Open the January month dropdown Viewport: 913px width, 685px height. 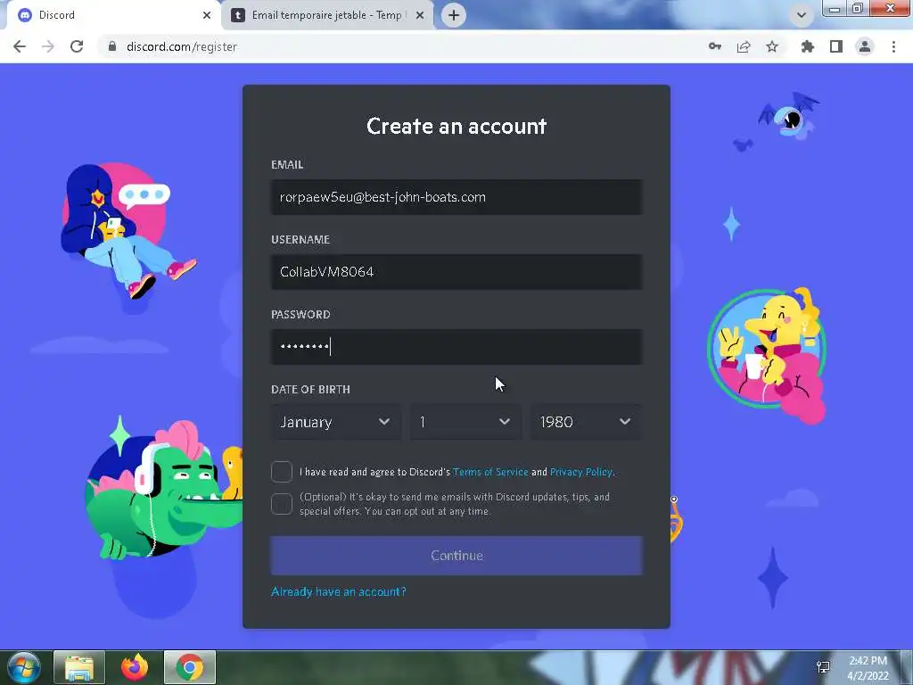point(336,422)
